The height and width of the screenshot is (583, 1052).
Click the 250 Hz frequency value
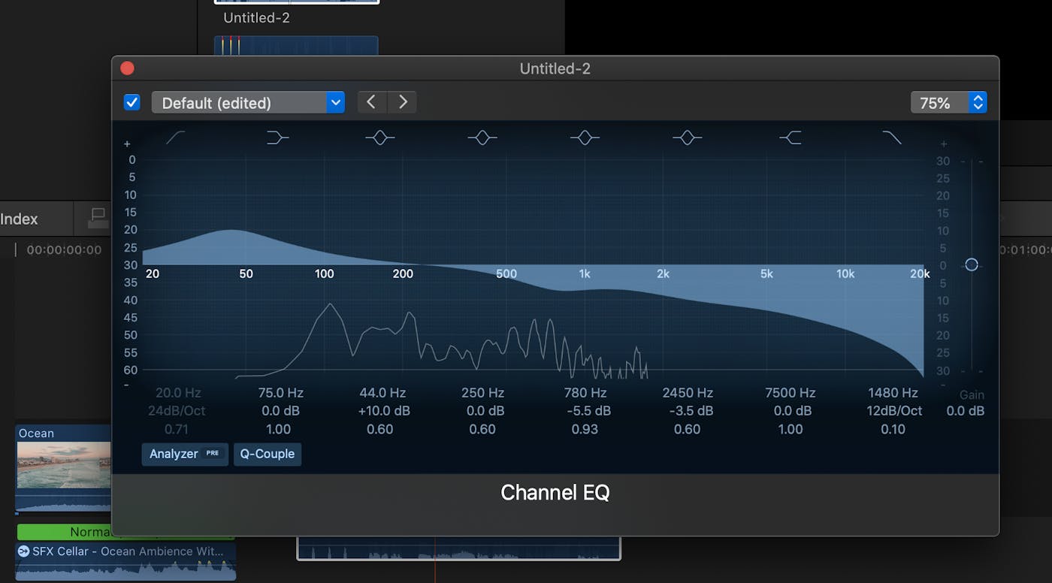point(482,393)
